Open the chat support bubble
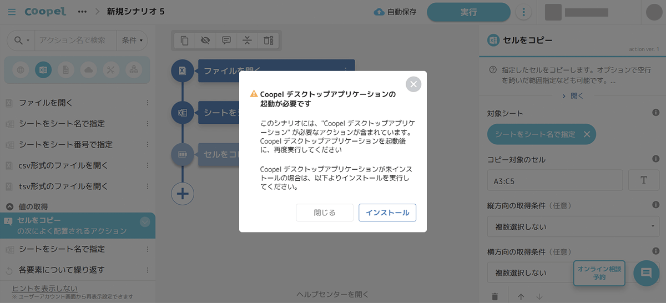666x303 pixels. tap(646, 273)
